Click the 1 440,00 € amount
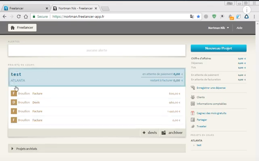 click(174, 112)
